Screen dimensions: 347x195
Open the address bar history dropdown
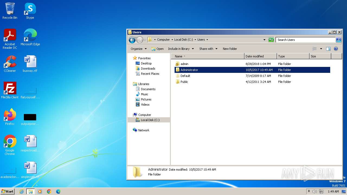click(x=265, y=40)
